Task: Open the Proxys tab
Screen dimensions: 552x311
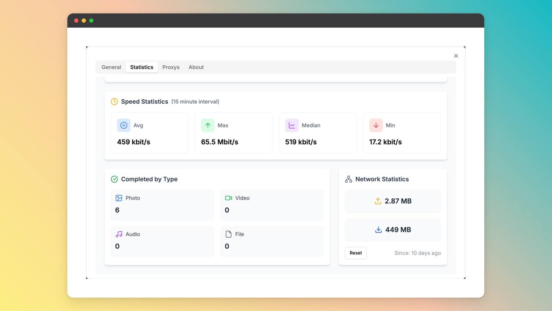Action: click(171, 67)
